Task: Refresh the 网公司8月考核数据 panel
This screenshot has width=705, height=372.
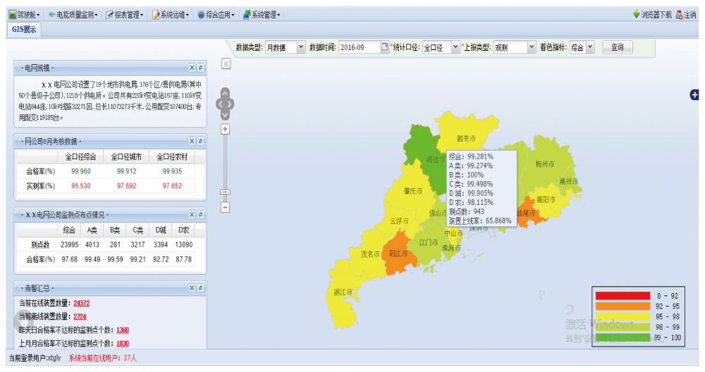Action: point(200,142)
